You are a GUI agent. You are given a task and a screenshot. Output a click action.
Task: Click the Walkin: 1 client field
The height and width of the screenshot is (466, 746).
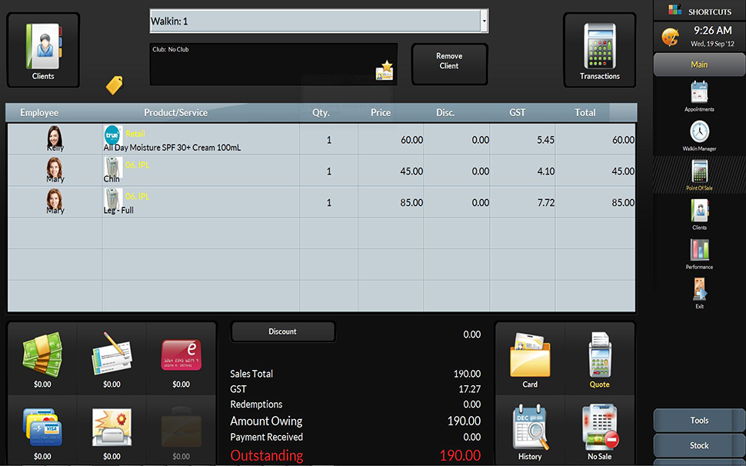click(x=315, y=21)
